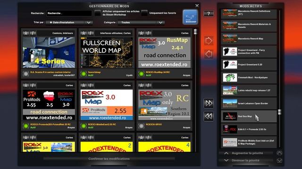
Task: Select Latvia rebuild map release 1.27
Action: click(x=249, y=91)
